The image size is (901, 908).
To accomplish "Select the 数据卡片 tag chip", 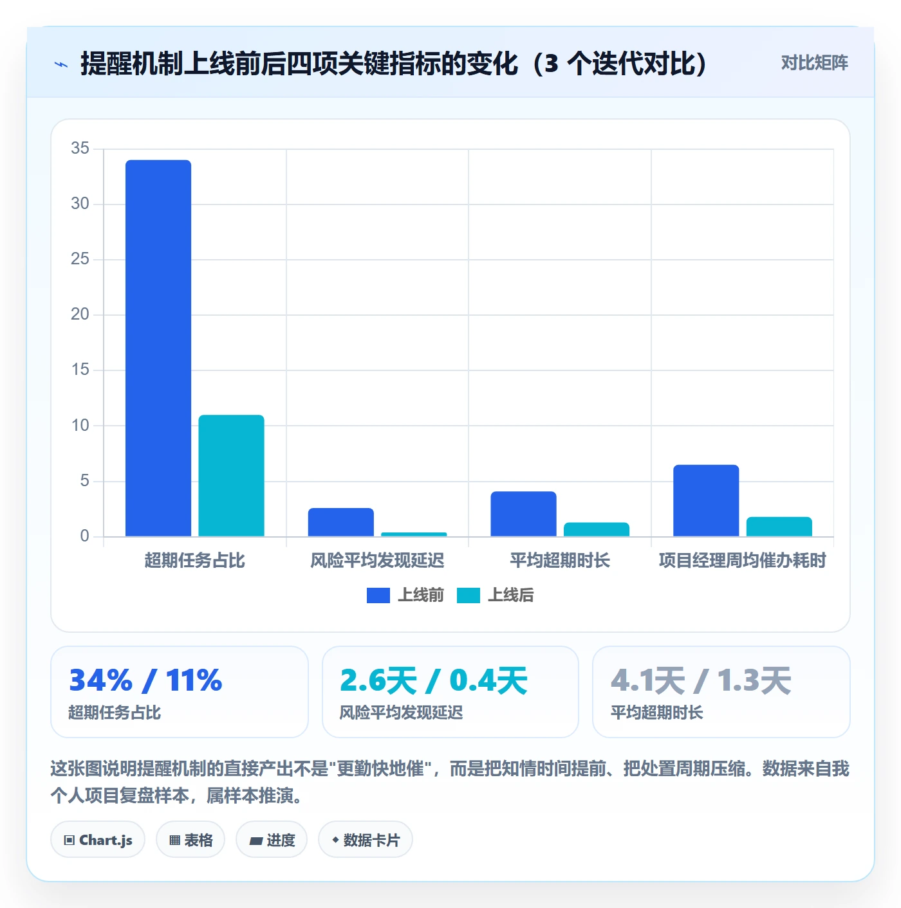I will [366, 840].
